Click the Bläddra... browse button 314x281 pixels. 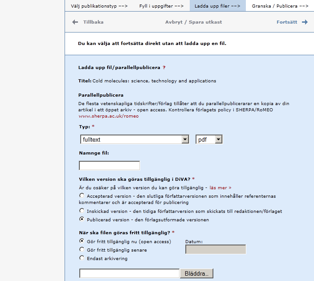196,273
